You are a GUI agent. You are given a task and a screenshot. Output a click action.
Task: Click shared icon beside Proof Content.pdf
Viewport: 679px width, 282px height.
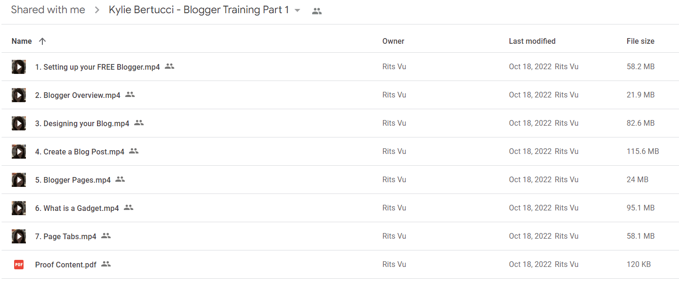coord(106,264)
